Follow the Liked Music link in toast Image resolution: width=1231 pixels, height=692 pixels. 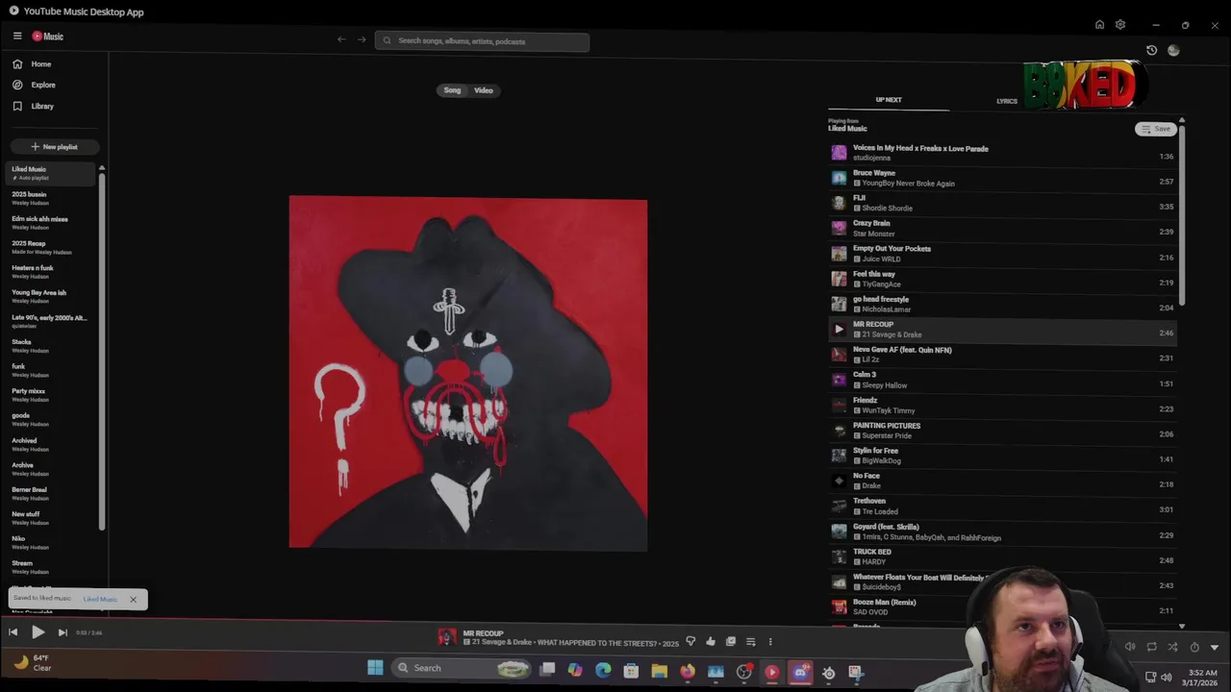pyautogui.click(x=100, y=599)
